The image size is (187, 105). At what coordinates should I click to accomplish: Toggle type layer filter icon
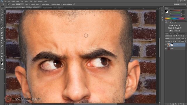(x=179, y=36)
